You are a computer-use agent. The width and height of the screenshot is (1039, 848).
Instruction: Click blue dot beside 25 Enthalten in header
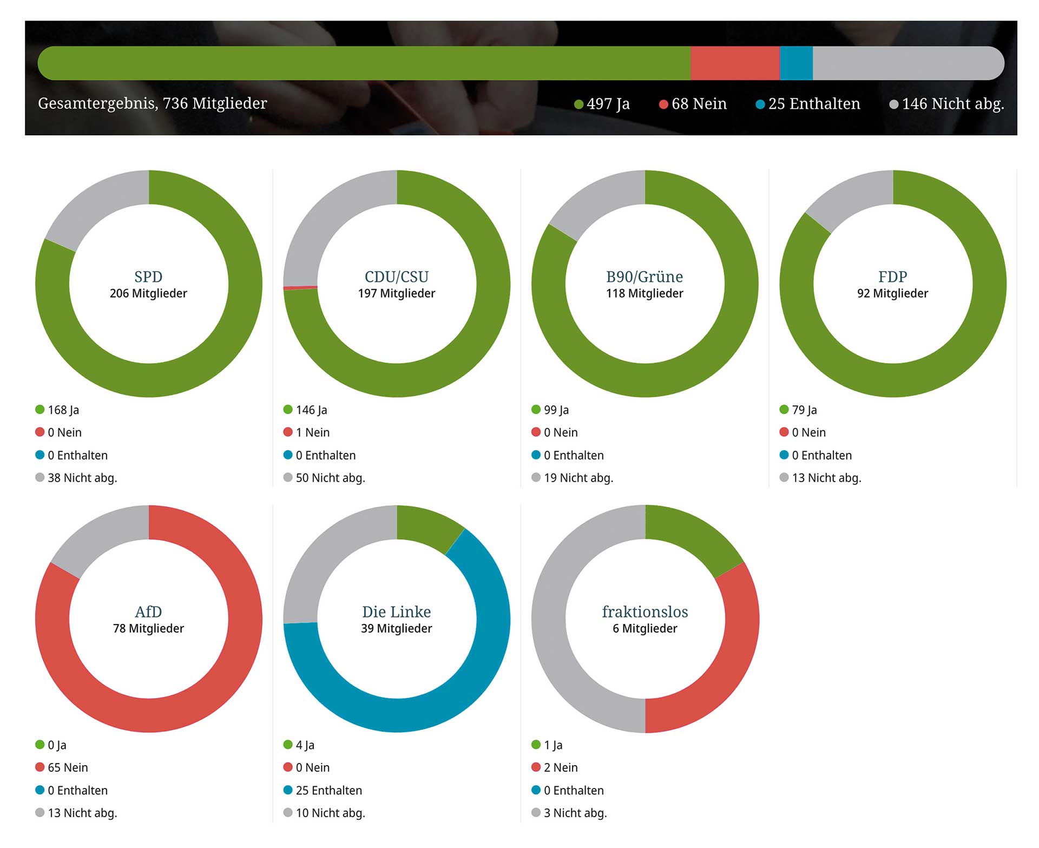[x=760, y=104]
